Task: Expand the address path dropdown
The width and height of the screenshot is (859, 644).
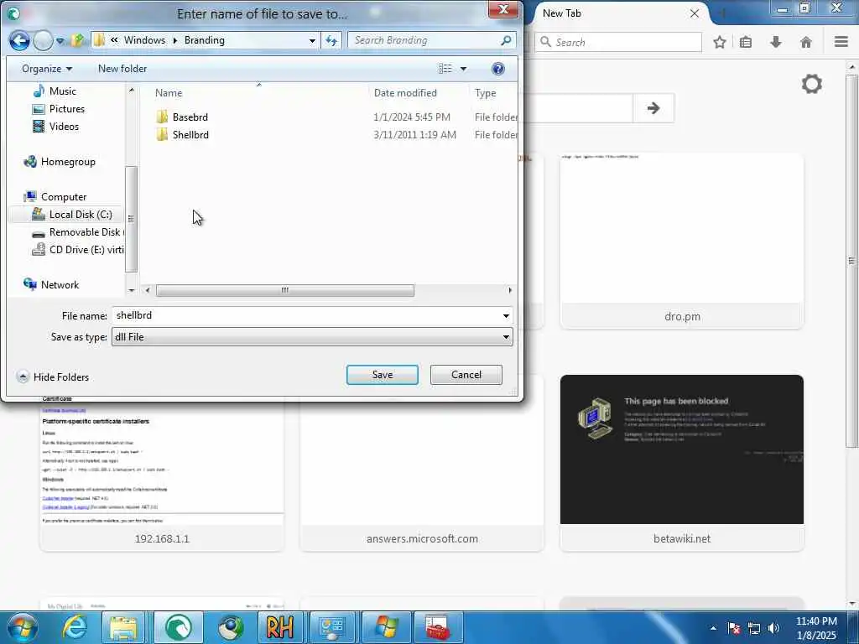Action: tap(312, 40)
